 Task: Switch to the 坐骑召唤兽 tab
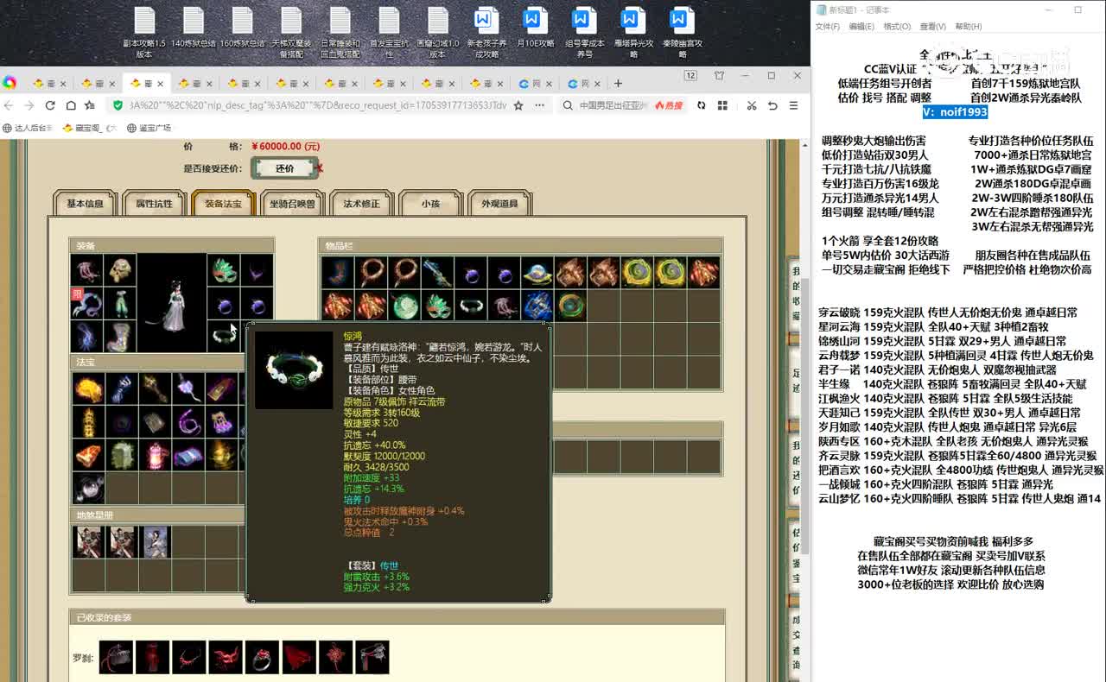tap(292, 204)
